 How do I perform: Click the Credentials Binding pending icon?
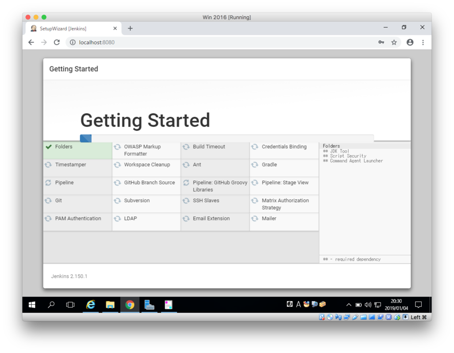[255, 147]
